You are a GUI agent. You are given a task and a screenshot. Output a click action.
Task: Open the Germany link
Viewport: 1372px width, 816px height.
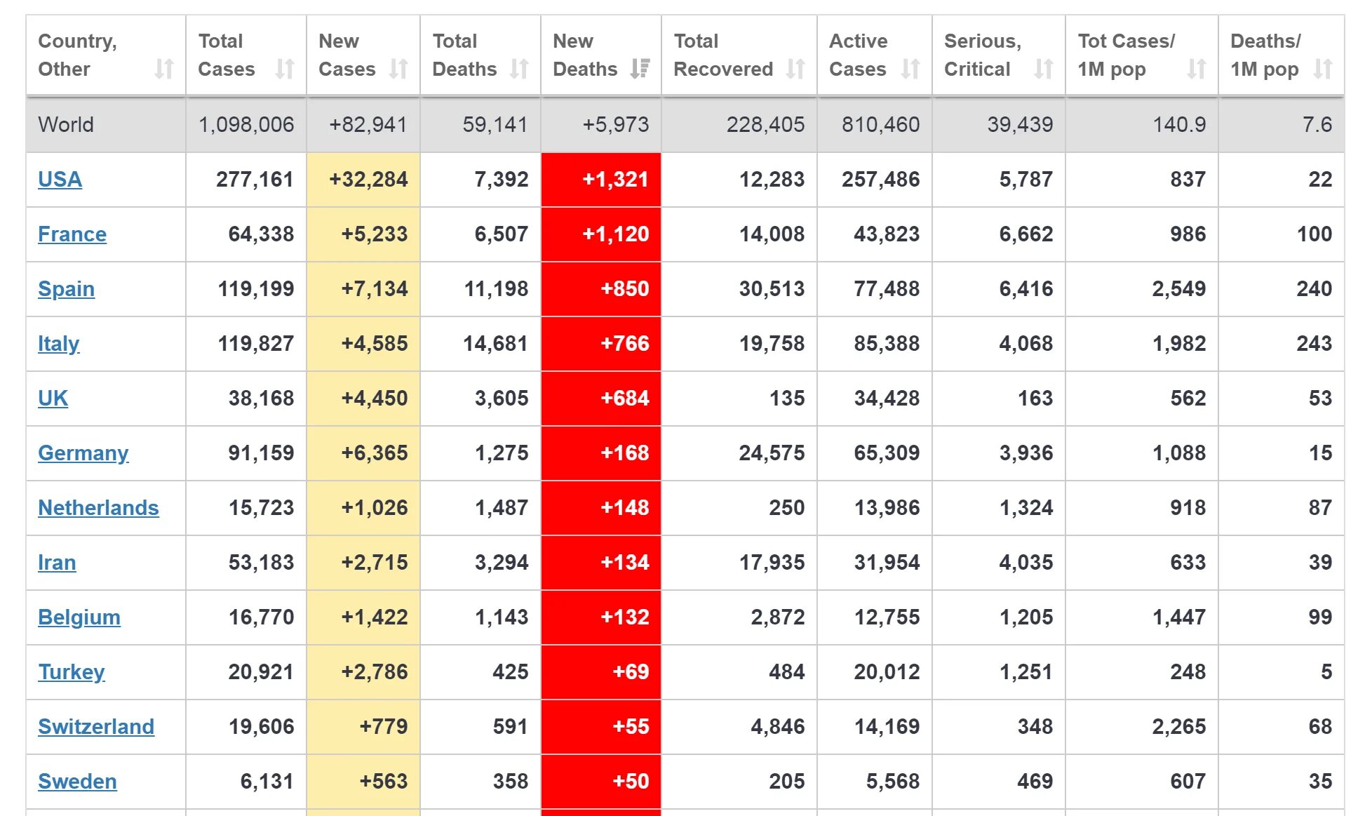coord(83,453)
